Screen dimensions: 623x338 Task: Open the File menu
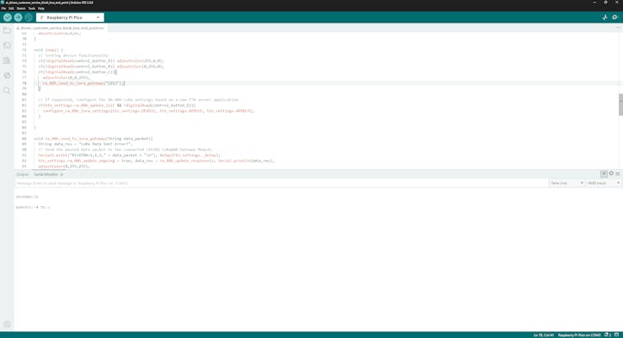[3, 8]
